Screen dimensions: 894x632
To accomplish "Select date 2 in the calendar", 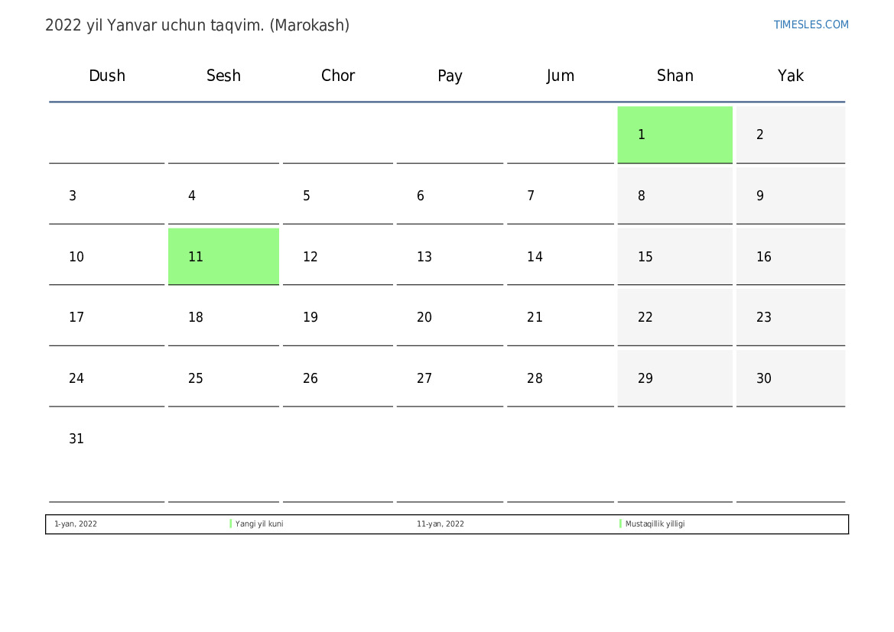I will tap(790, 135).
